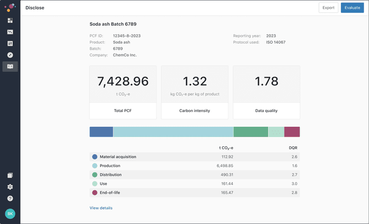Open the dashboard grid icon in sidebar
Screen dimensions: 369x224
tap(10, 21)
